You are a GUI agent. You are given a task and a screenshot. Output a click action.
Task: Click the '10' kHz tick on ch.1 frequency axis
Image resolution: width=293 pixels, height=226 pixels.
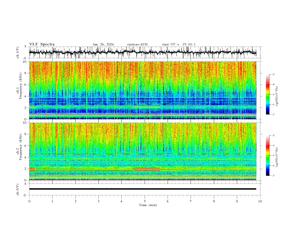coord(26,62)
